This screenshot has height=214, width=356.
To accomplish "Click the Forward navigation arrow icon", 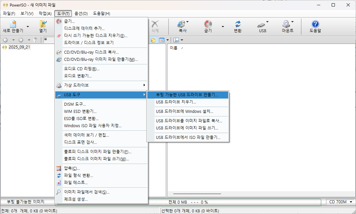I will click(21, 40).
